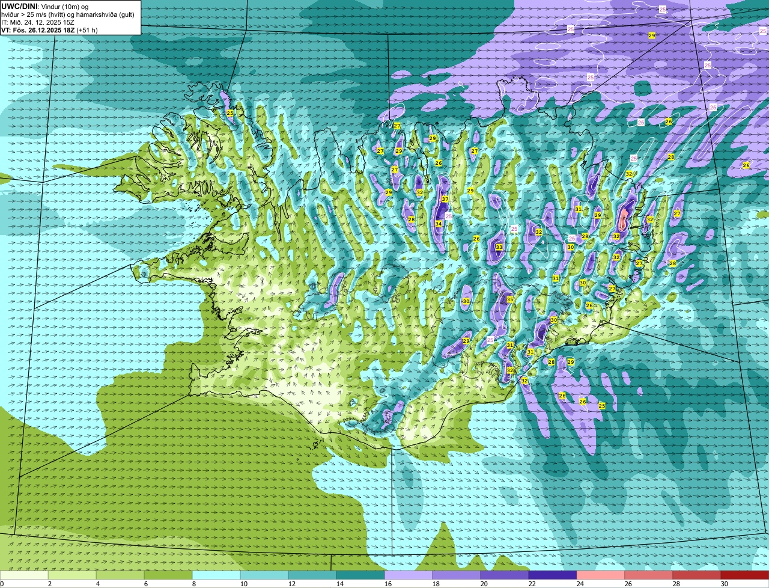Click the '24' tick label on color scale
The image size is (769, 588).
pos(580,584)
